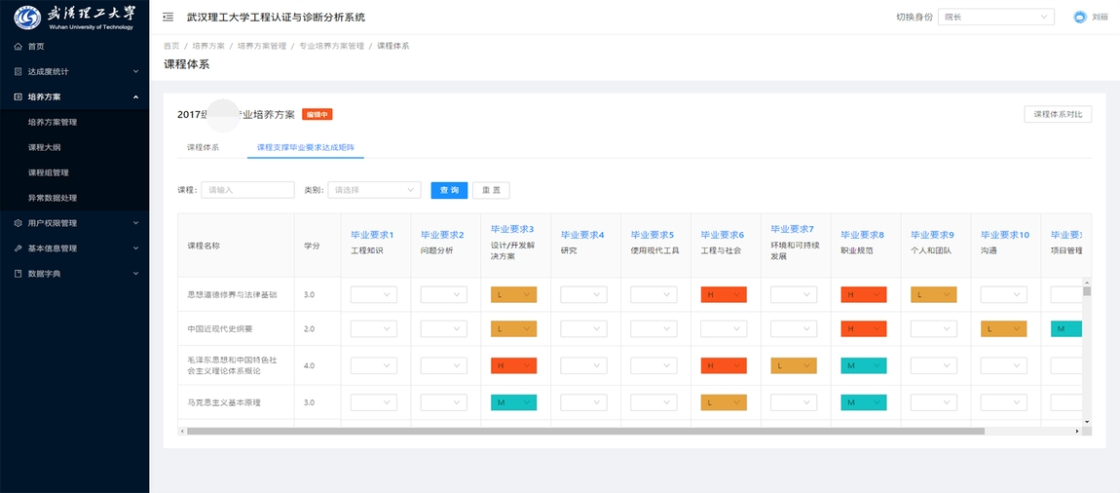Viewport: 1120px width, 493px height.
Task: Click the horizontal scrollbar right arrow
Action: [x=1077, y=432]
